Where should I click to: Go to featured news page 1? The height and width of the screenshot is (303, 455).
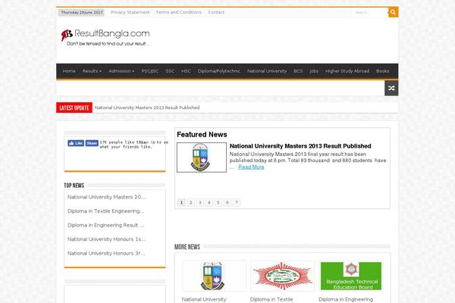(x=181, y=202)
